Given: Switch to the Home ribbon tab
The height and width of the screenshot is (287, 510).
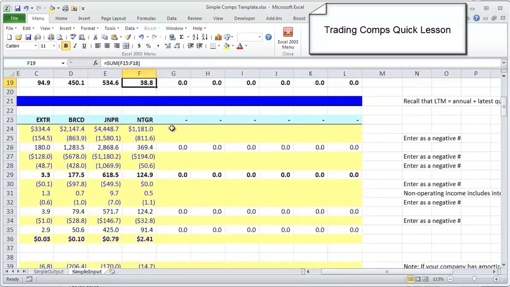Looking at the screenshot, I should point(61,18).
